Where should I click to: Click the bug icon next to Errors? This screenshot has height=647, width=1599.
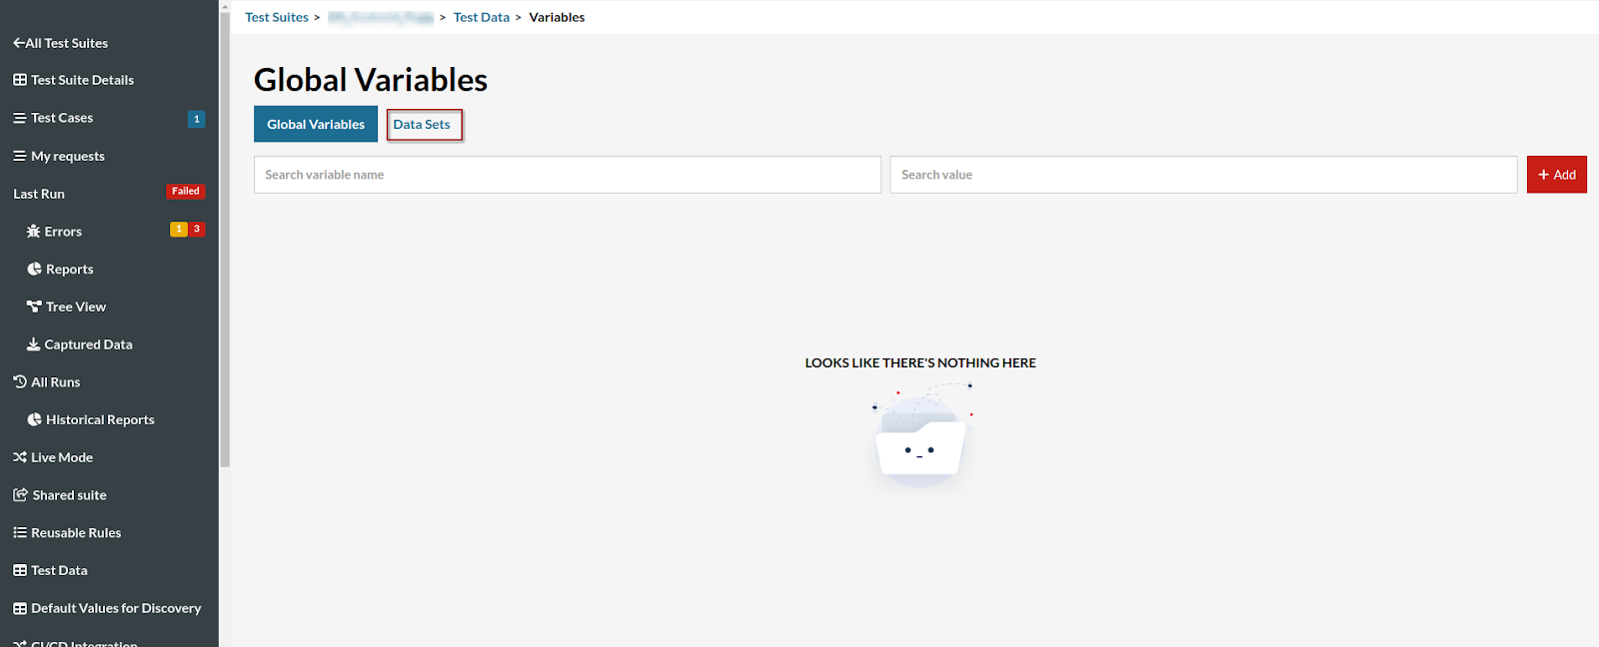click(34, 232)
